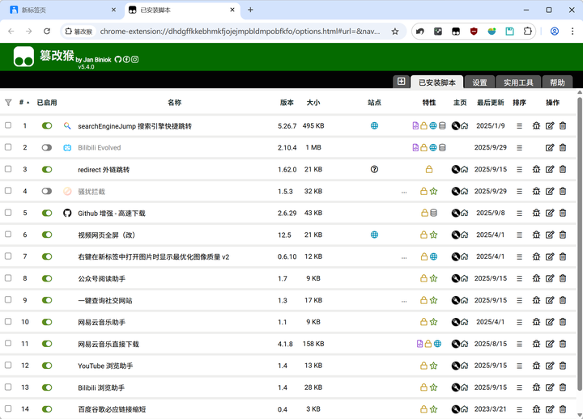Select checkbox for YouTube 浏览助手 row
The height and width of the screenshot is (419, 583).
click(x=8, y=365)
